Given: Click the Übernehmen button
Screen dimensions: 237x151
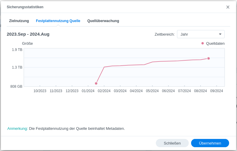Looking at the screenshot, I should point(210,143).
